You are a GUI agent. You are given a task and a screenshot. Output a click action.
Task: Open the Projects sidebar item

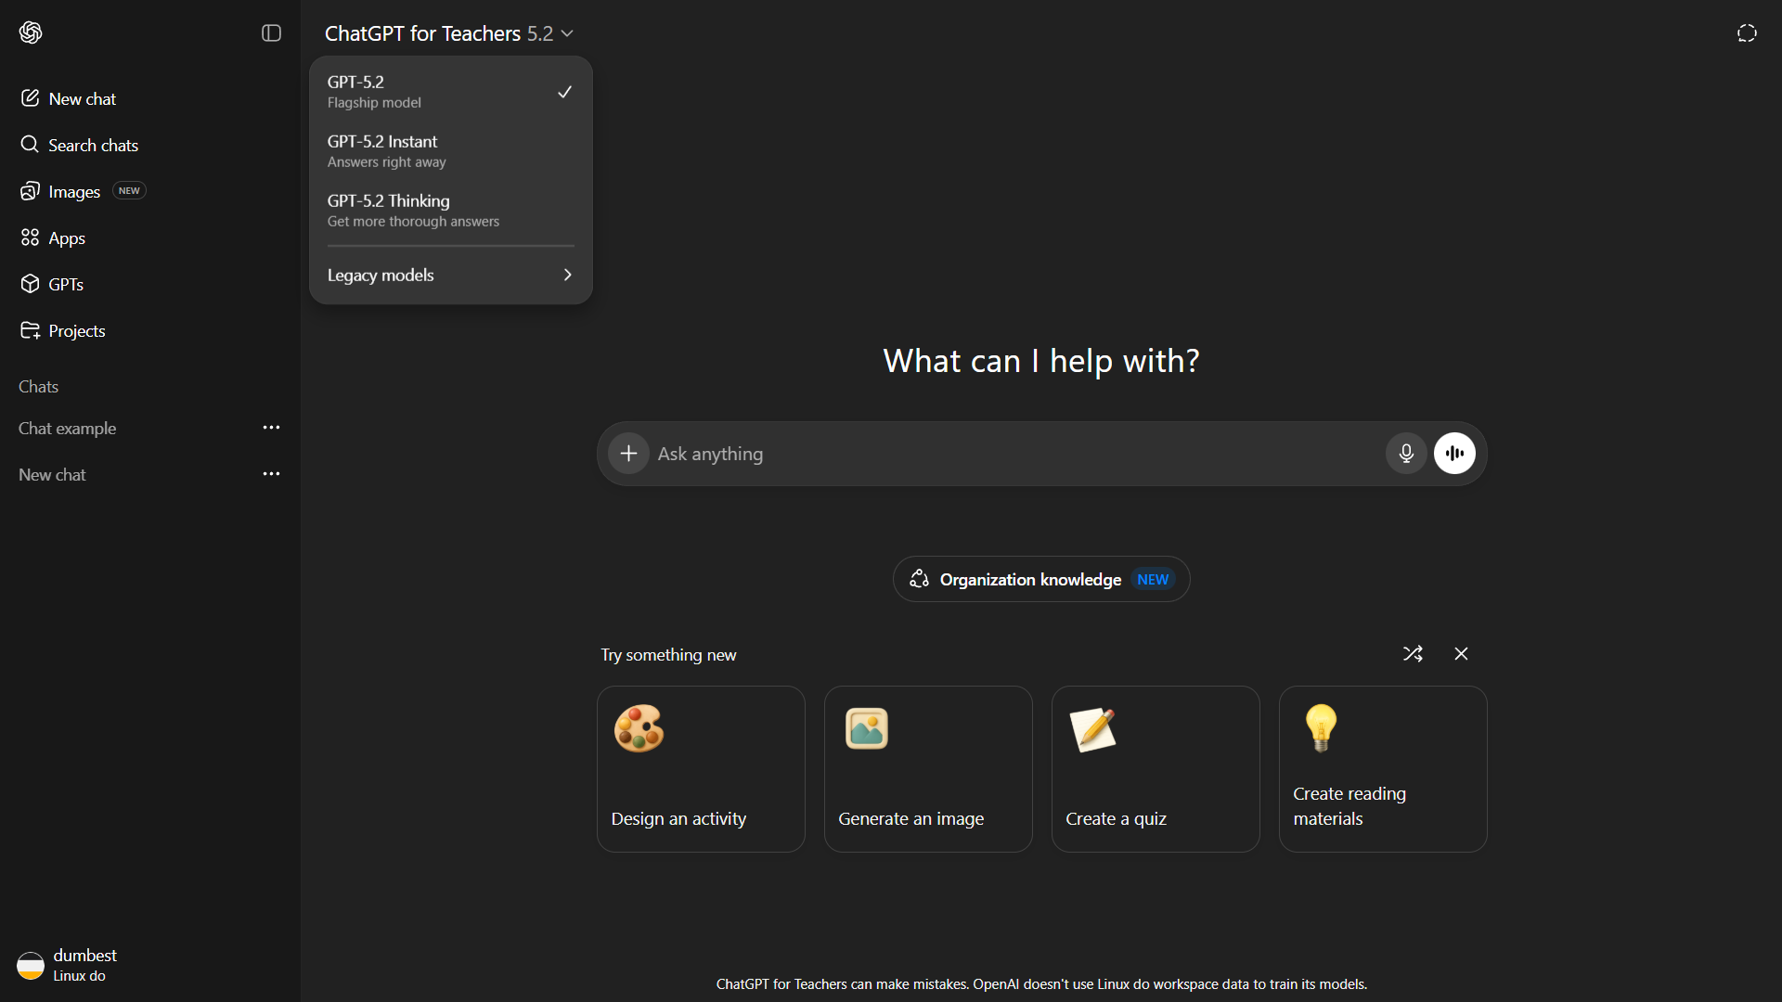[76, 331]
